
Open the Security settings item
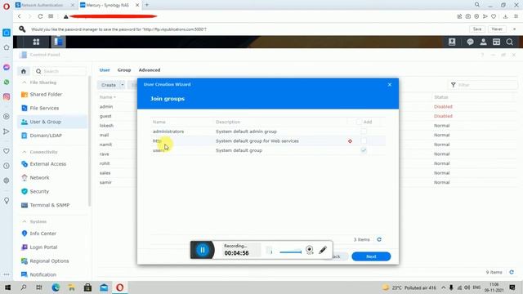point(39,191)
